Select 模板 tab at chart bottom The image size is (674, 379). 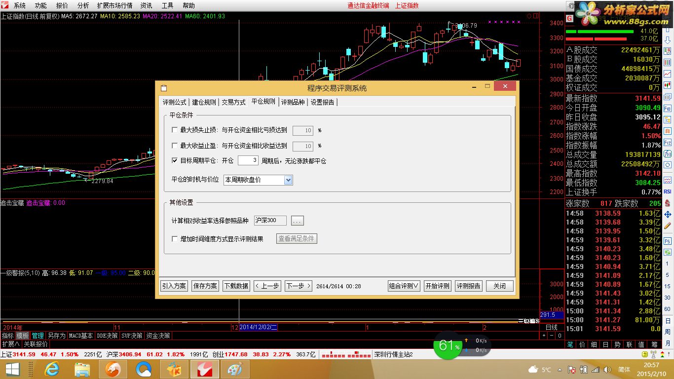point(23,336)
